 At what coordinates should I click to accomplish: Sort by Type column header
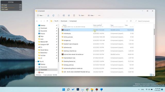coord(112,25)
